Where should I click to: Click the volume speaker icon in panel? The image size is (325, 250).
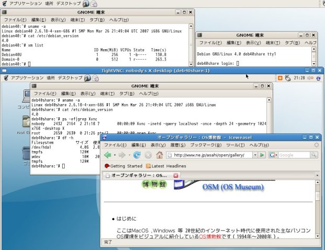[310, 78]
